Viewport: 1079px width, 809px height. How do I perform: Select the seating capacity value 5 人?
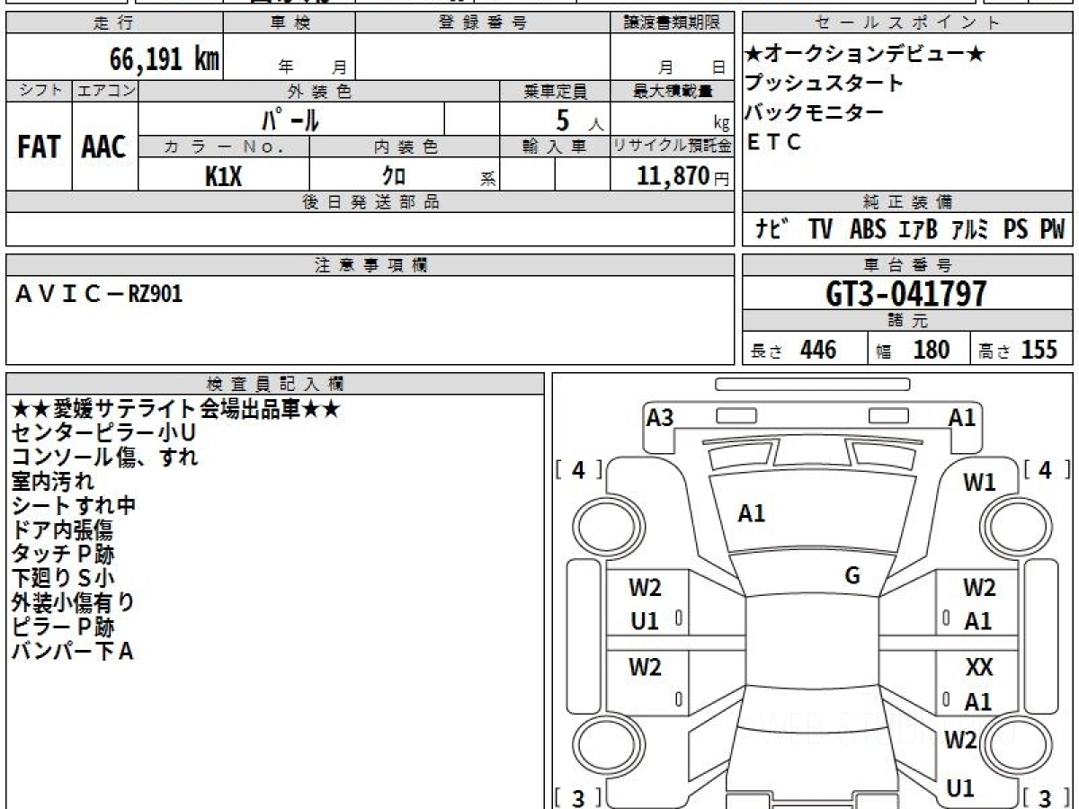coord(579,120)
